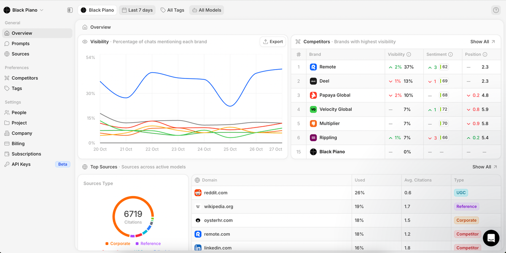The height and width of the screenshot is (253, 506).
Task: Click the Corporate type tag for oysterhr.com
Action: pos(466,220)
